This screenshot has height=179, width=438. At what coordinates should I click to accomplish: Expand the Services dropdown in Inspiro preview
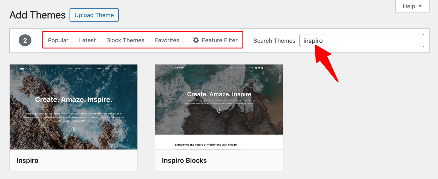click(x=88, y=69)
